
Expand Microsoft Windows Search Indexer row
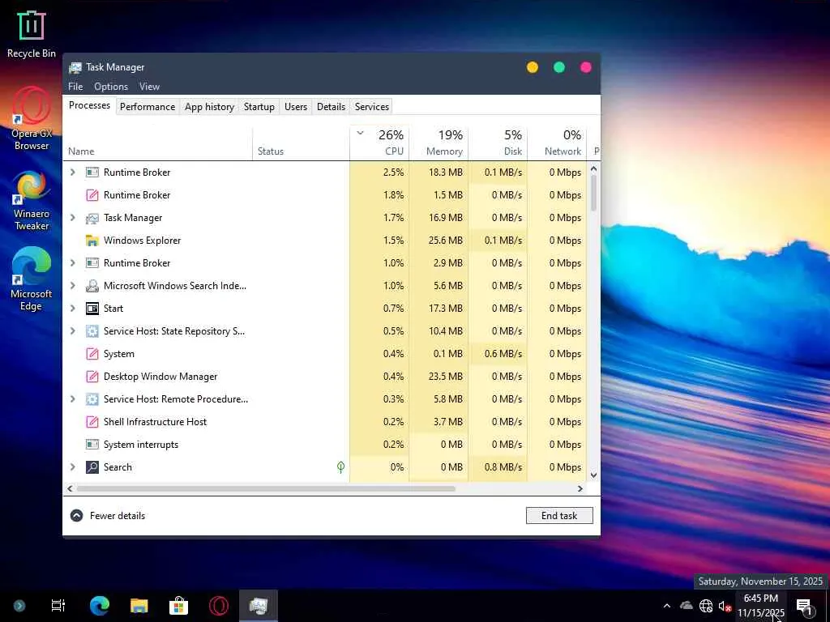coord(73,286)
